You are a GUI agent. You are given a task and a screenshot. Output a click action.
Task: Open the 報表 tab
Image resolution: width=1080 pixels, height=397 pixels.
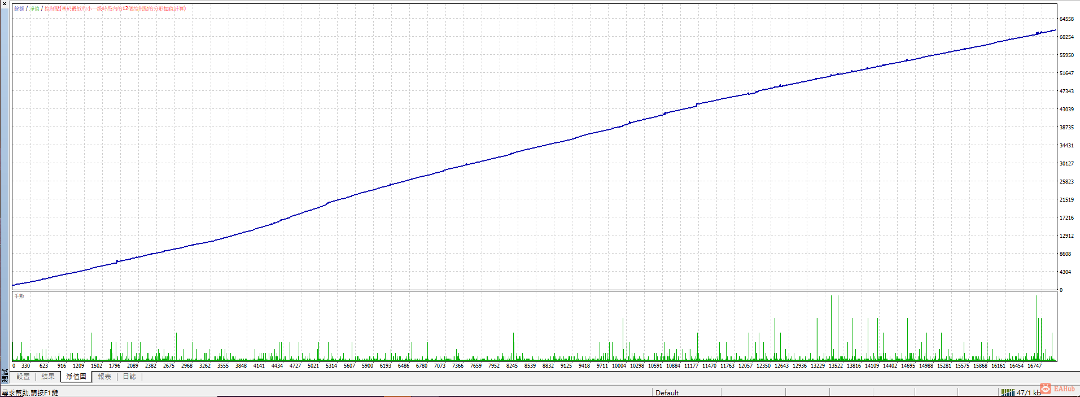(x=104, y=377)
